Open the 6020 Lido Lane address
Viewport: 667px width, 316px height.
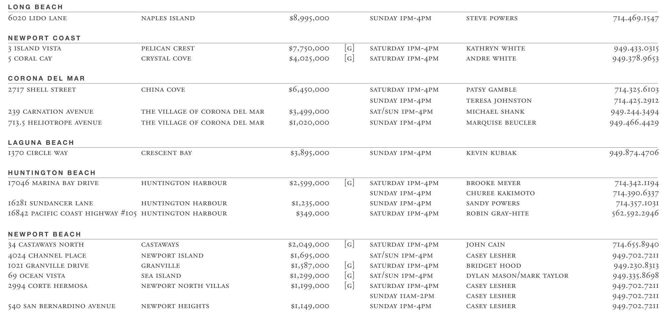(37, 18)
